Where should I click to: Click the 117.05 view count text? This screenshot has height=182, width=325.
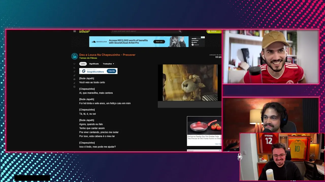(218, 57)
